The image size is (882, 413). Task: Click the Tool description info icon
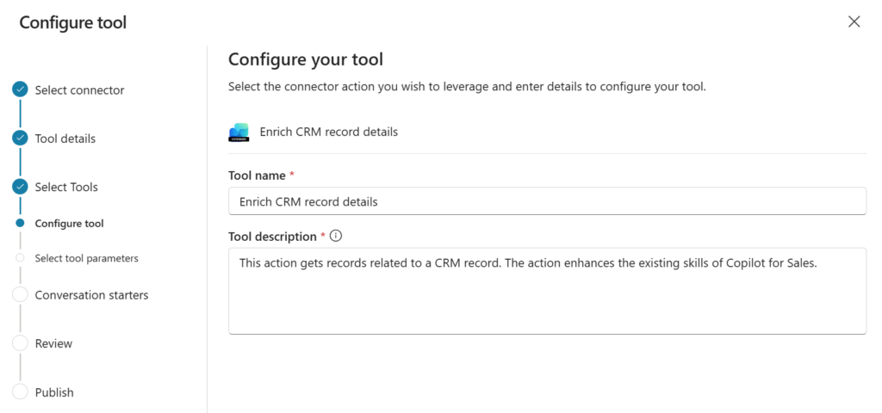[336, 236]
